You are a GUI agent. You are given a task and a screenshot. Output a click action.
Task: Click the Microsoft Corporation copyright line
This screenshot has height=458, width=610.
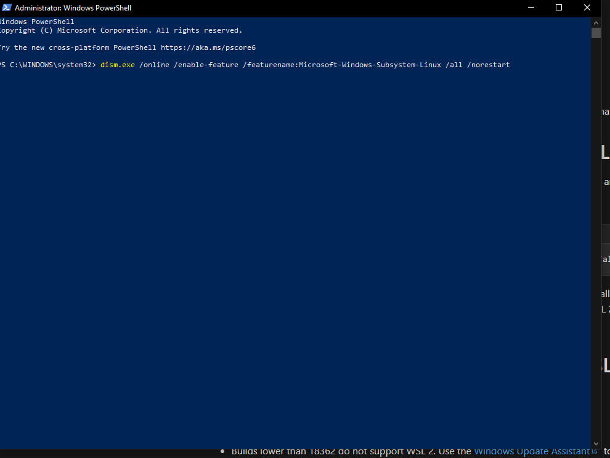120,30
